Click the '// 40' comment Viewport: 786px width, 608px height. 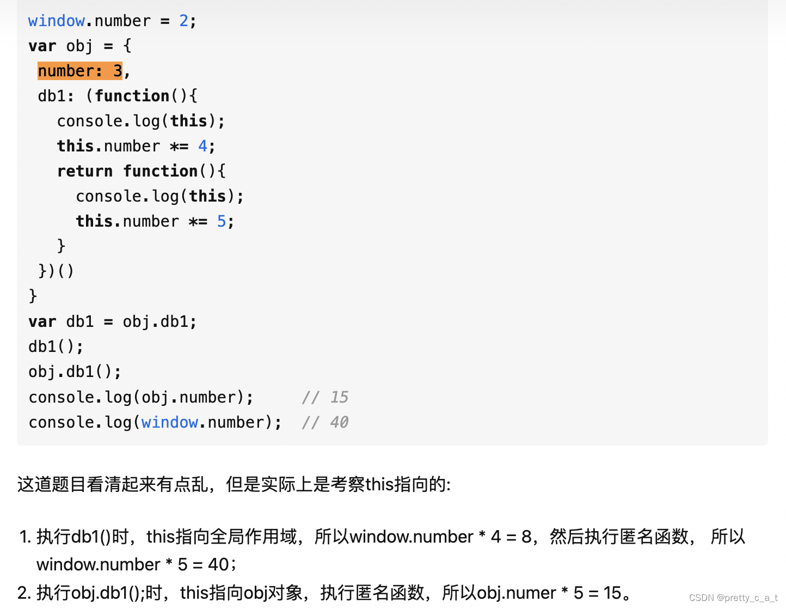tap(325, 422)
